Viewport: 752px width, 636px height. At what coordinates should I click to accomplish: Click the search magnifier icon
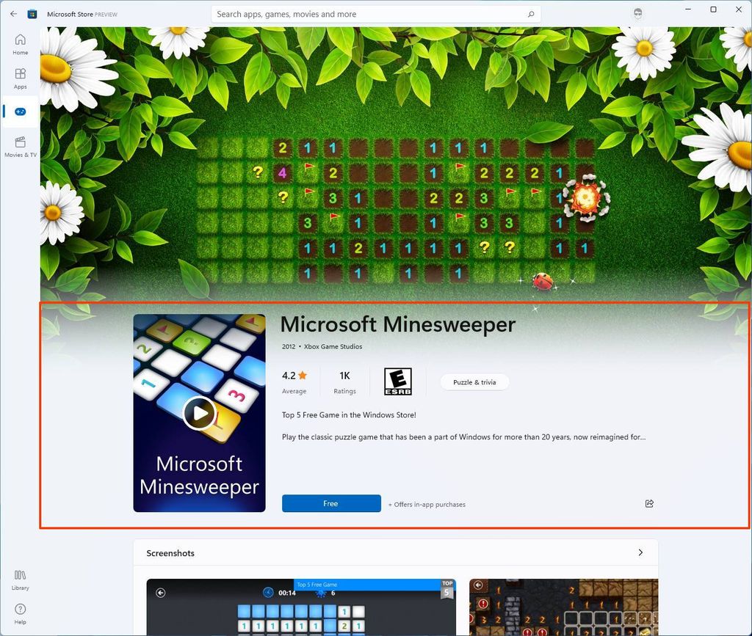pyautogui.click(x=530, y=14)
